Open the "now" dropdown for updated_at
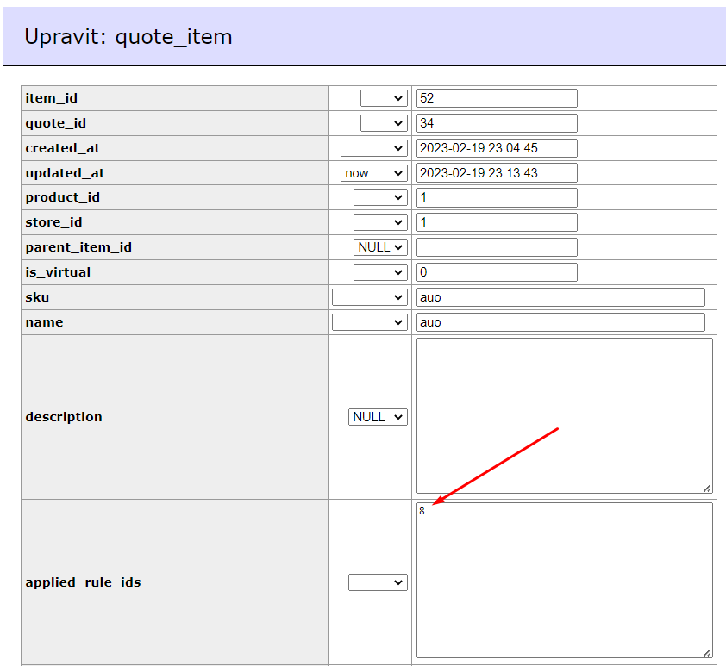The width and height of the screenshot is (726, 666). coord(374,172)
